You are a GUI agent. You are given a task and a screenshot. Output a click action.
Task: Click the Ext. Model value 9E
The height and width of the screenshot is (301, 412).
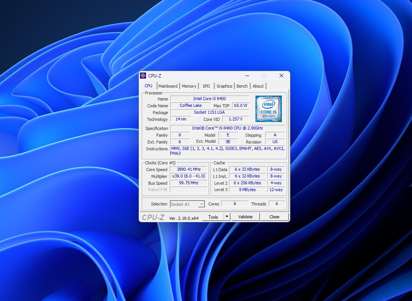coord(228,142)
